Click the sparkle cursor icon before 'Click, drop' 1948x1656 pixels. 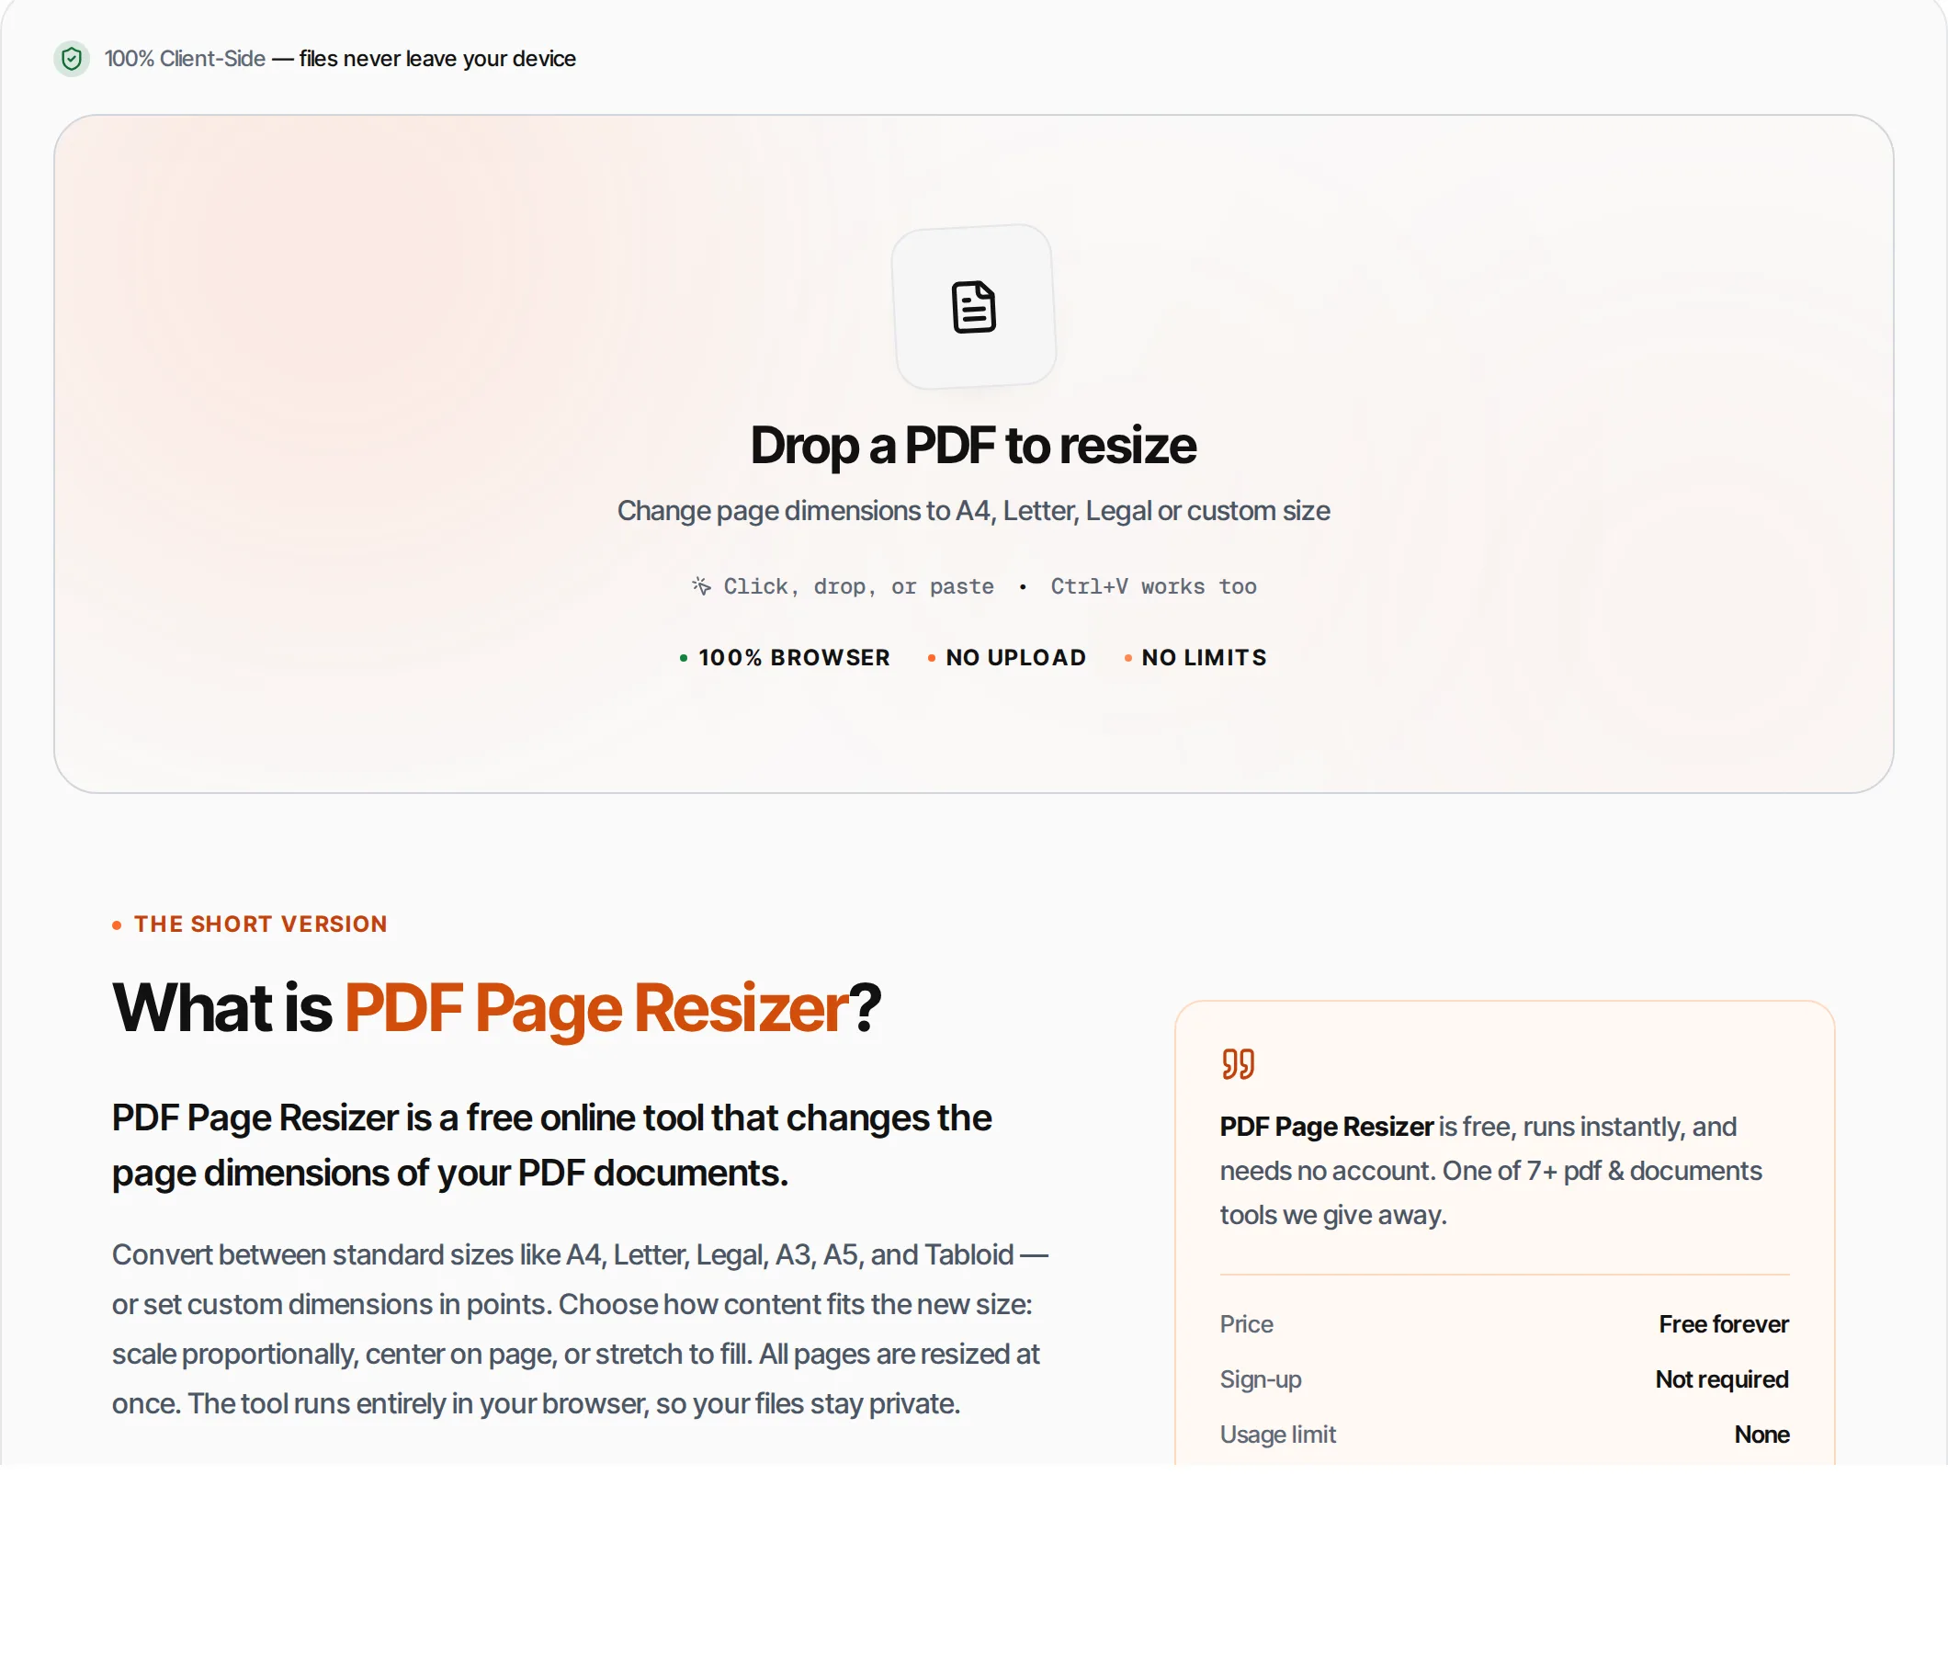(x=701, y=586)
